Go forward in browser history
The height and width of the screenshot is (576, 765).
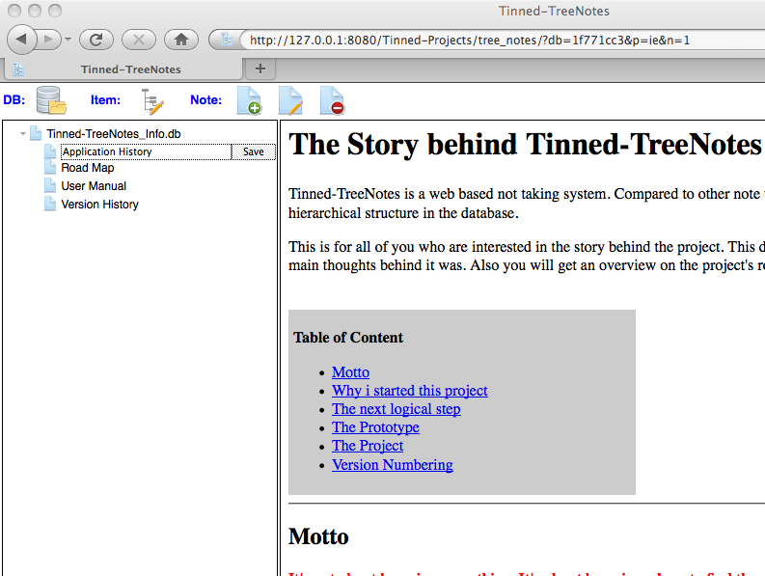coord(49,39)
